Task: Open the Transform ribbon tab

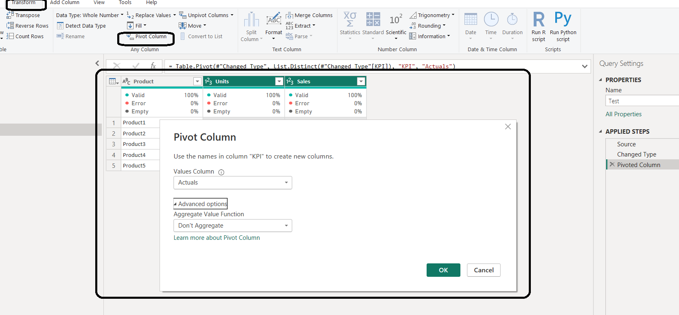Action: [x=23, y=2]
